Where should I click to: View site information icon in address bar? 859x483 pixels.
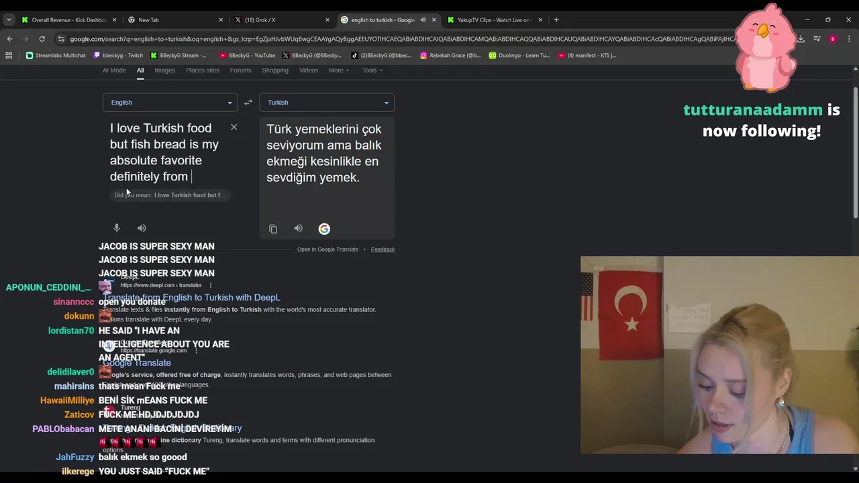61,39
